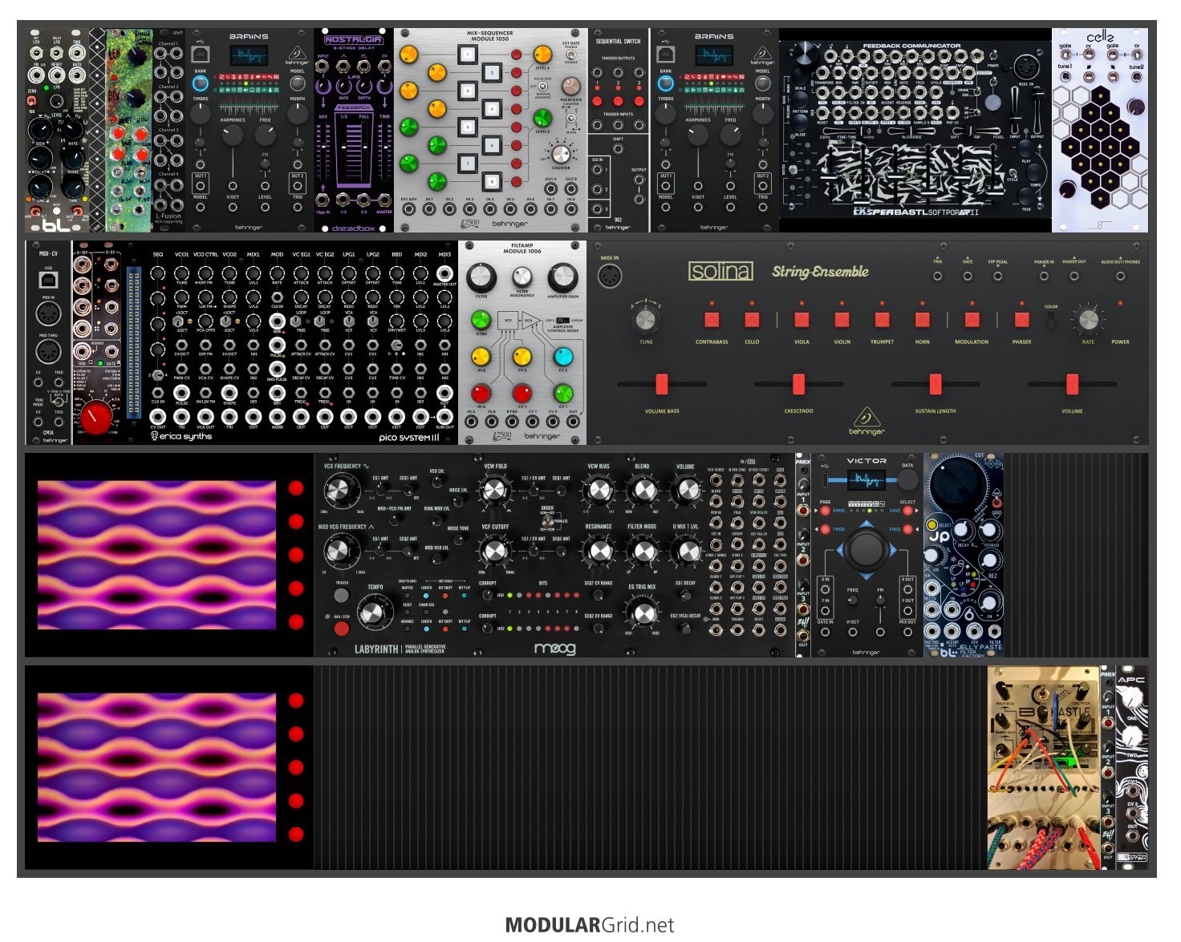1181x942 pixels.
Task: Click the USB port on the first Brains module
Action: click(201, 55)
